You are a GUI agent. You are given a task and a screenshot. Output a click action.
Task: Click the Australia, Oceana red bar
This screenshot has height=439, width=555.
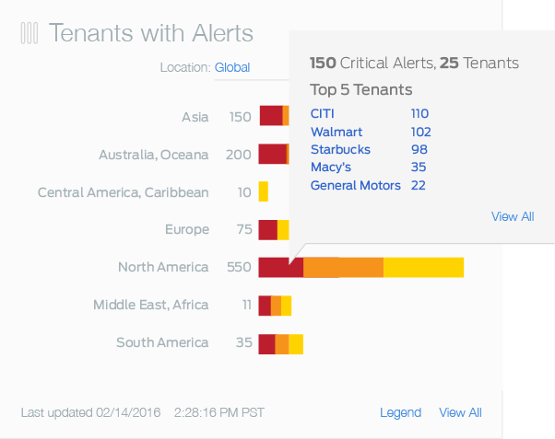(272, 155)
